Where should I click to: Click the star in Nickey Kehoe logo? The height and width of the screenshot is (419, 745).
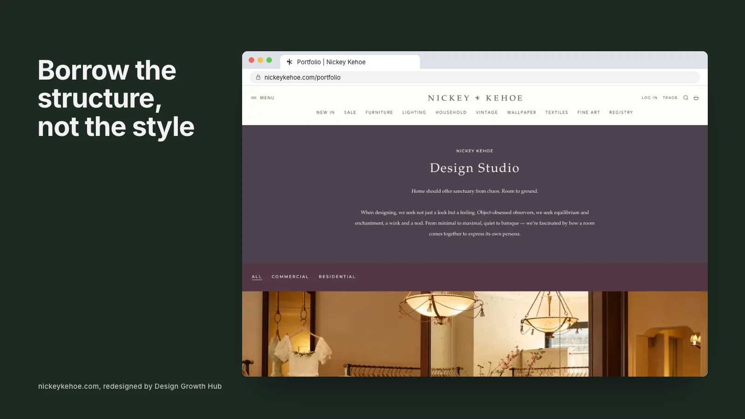click(478, 98)
